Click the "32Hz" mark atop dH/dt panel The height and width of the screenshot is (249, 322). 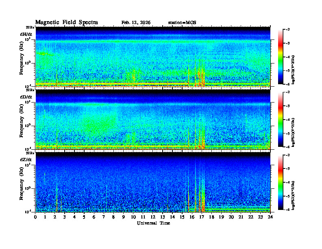30,27
